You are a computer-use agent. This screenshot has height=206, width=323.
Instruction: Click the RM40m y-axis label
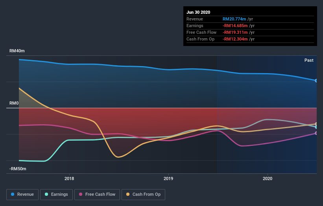(17, 51)
